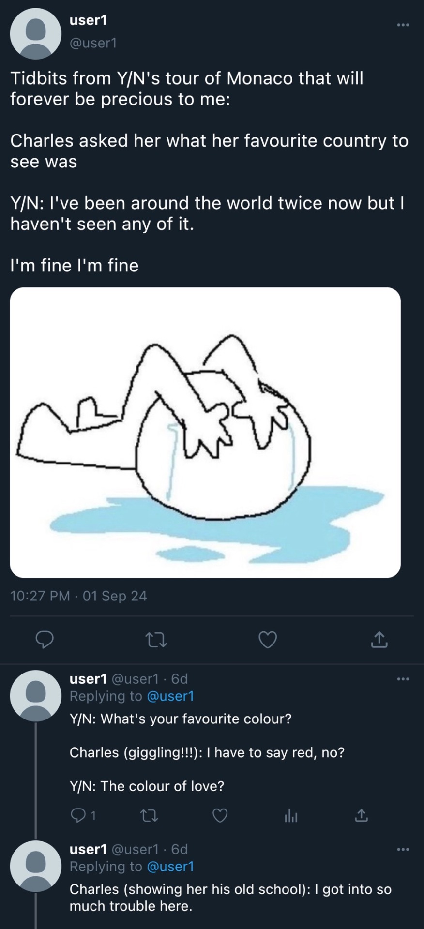Screen dimensions: 424x929
Task: Reply to the favourite colour tweet
Action: [77, 816]
